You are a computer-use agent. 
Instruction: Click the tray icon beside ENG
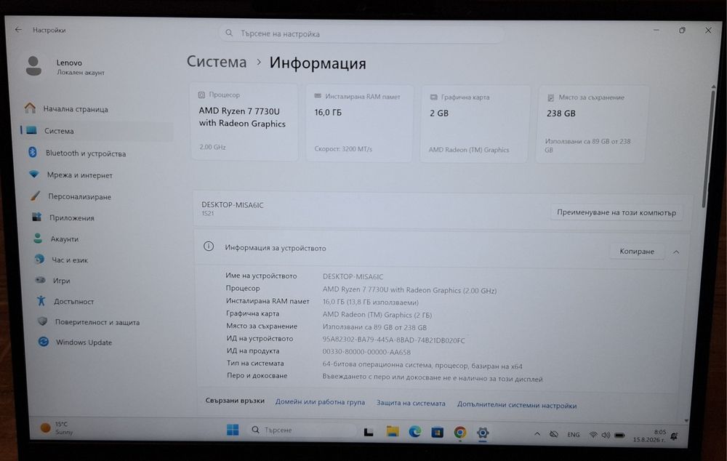tap(553, 435)
